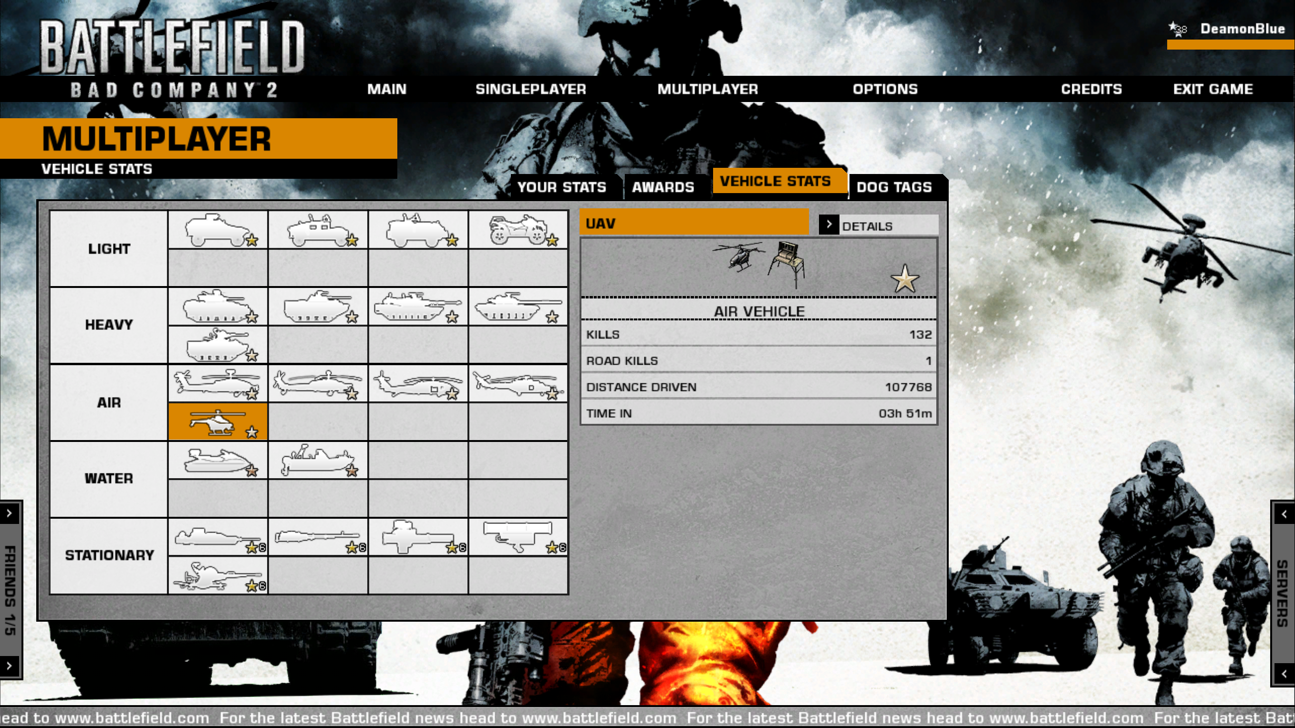Click the orange rank progress bar under DeamonBlue
The image size is (1295, 728).
(x=1231, y=45)
